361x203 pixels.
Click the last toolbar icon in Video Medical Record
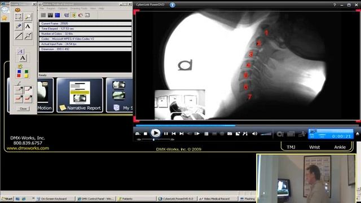coord(87,15)
